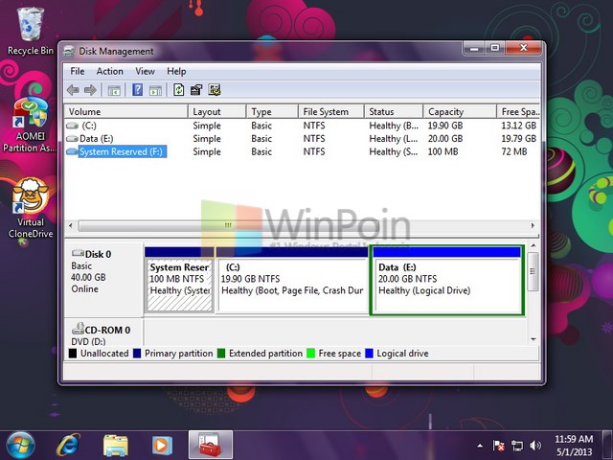The height and width of the screenshot is (460, 613).
Task: Open Help via the question mark icon
Action: point(137,90)
